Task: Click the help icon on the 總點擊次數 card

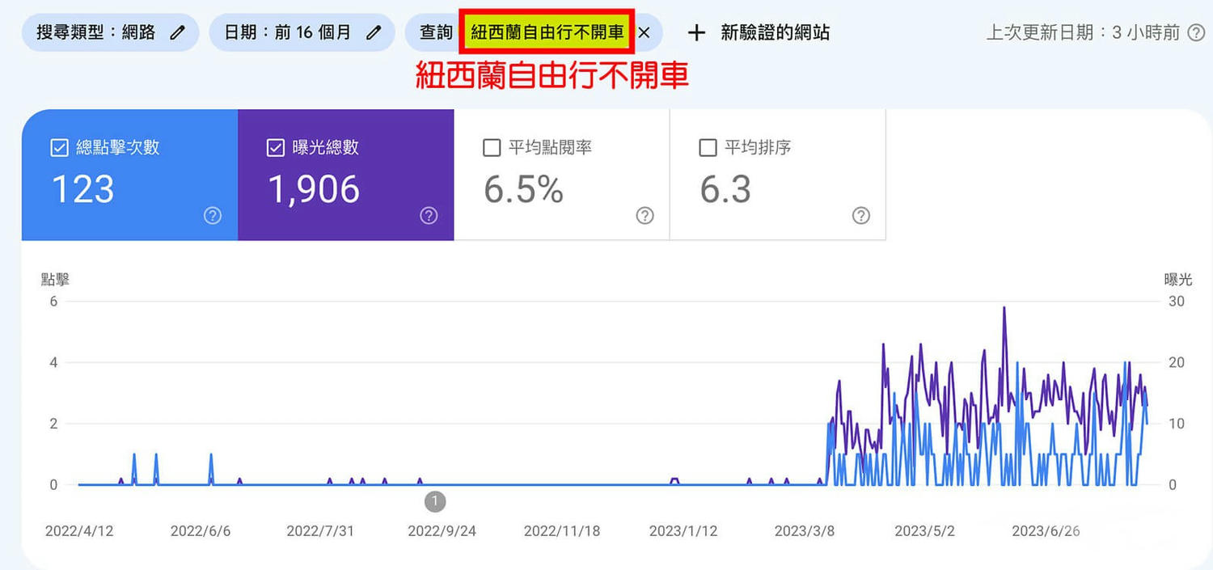Action: pos(212,216)
